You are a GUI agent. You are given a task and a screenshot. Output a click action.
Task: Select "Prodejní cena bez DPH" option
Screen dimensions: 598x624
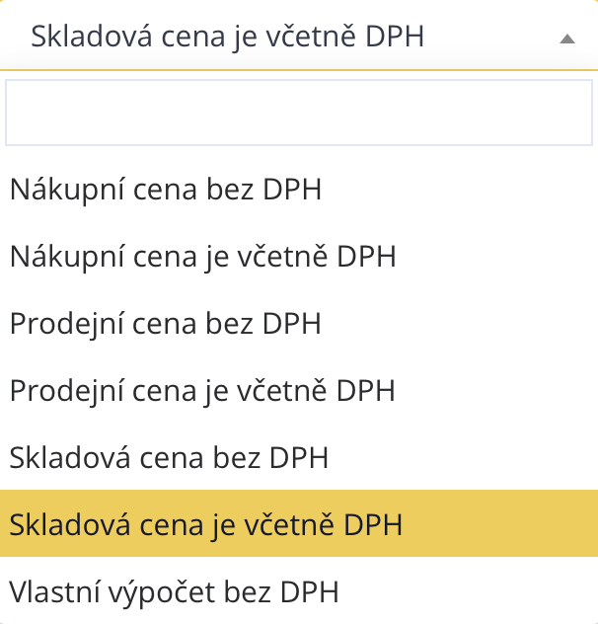pyautogui.click(x=166, y=324)
